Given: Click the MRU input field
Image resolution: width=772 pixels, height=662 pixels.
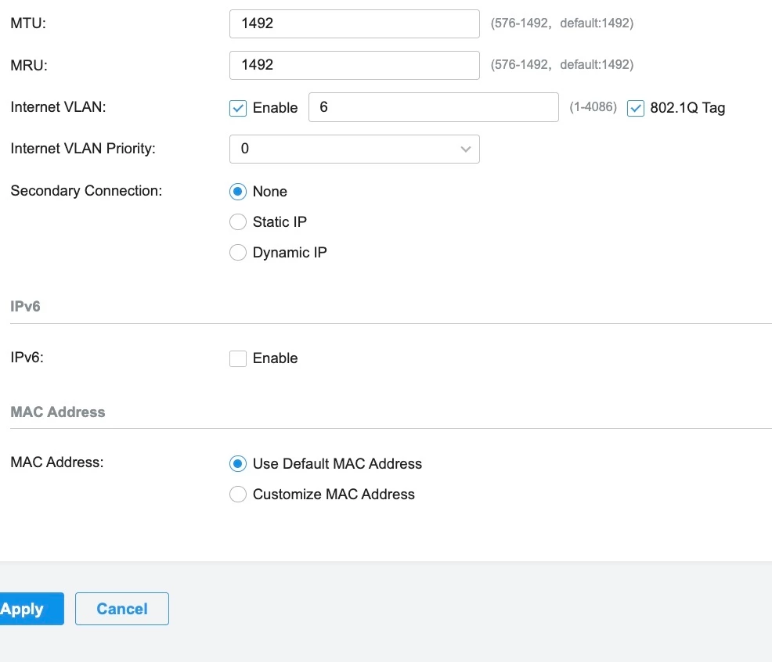Looking at the screenshot, I should [354, 65].
